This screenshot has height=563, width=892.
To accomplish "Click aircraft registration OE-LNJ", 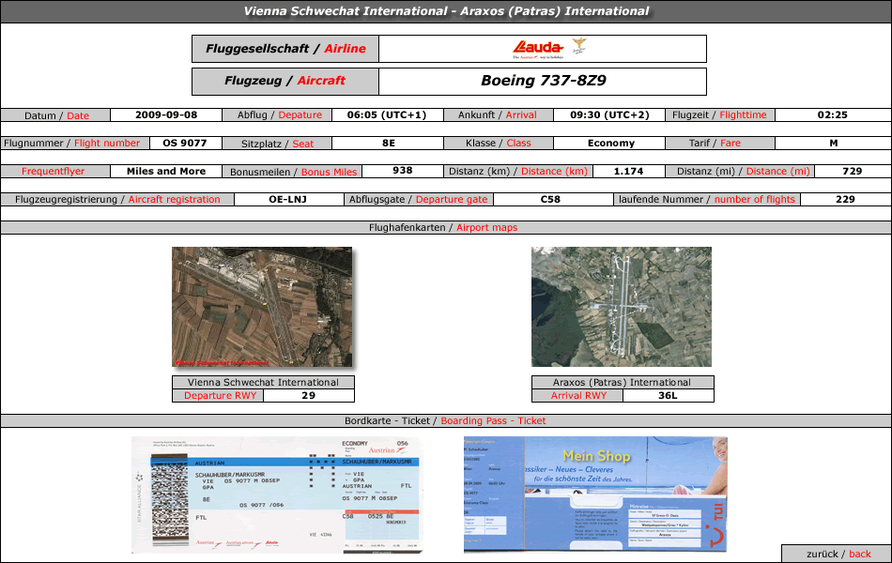I will (x=288, y=200).
